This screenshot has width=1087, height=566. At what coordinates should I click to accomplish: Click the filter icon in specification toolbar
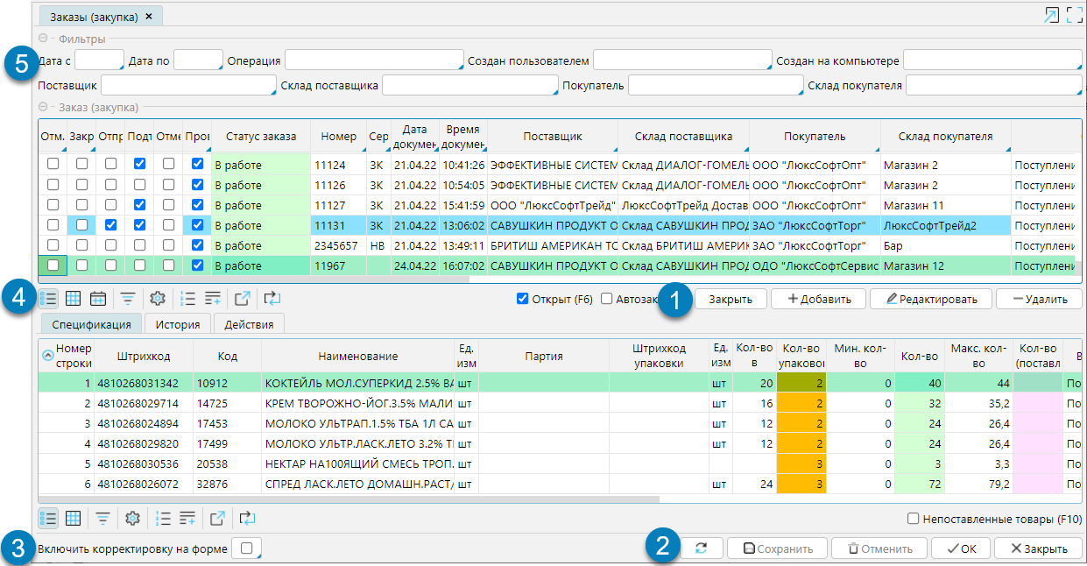click(103, 519)
